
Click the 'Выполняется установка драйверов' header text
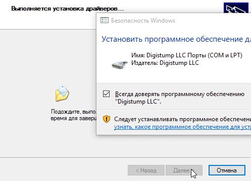tap(67, 9)
